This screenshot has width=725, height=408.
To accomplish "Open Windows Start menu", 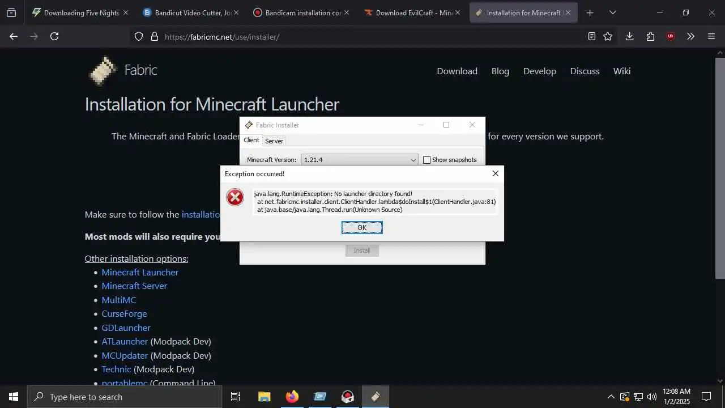I will tap(14, 397).
